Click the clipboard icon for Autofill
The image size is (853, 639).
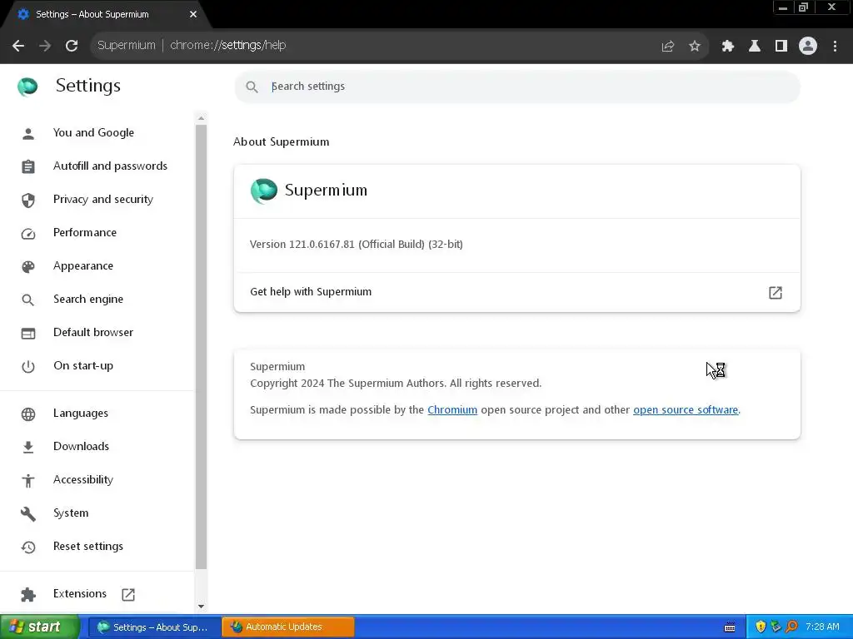(x=28, y=166)
